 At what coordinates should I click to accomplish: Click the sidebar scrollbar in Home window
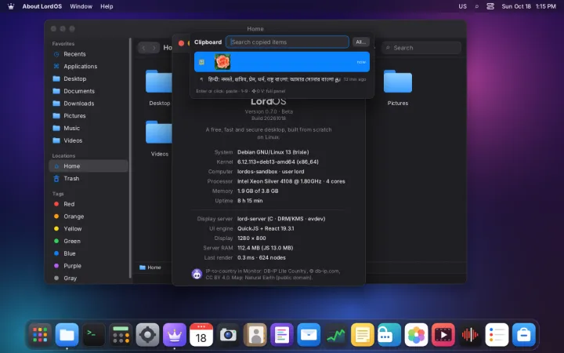coord(130,158)
